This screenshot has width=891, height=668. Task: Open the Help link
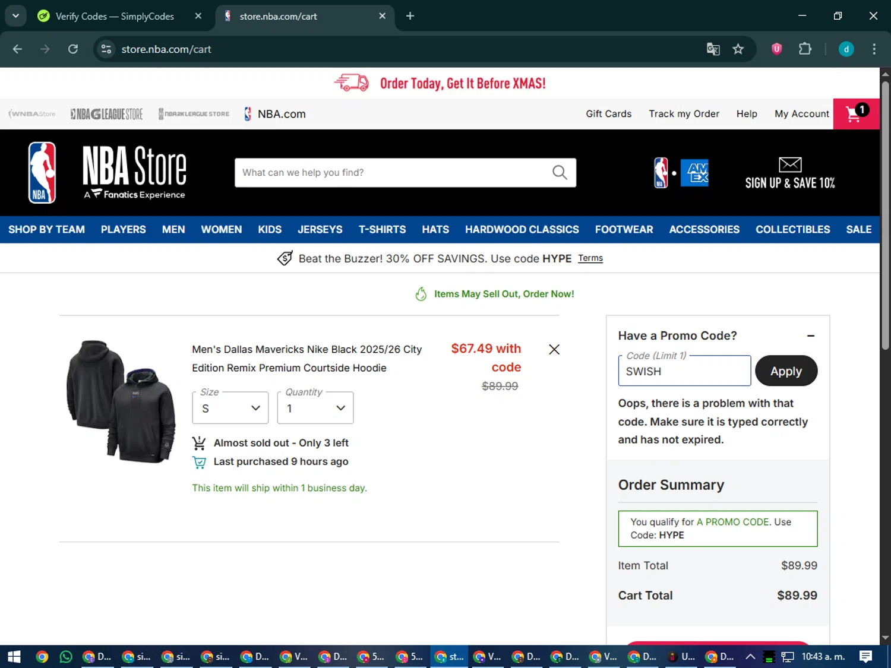747,114
